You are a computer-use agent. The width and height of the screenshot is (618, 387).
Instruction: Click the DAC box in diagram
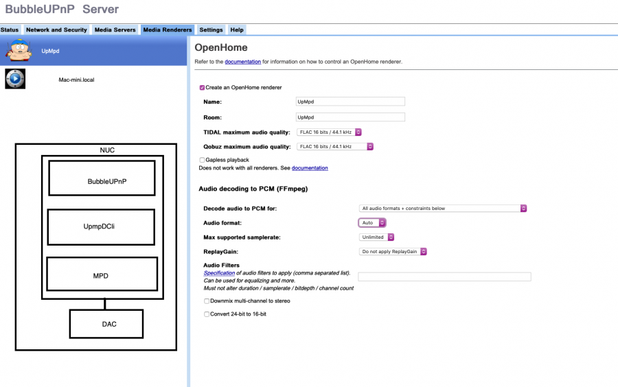coord(106,324)
